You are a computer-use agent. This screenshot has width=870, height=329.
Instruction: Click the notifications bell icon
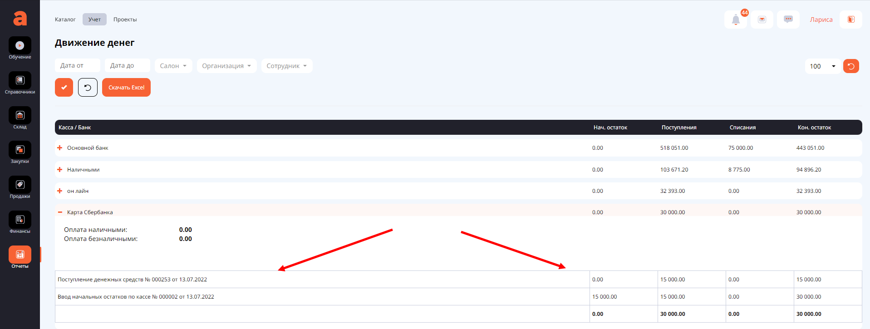736,20
